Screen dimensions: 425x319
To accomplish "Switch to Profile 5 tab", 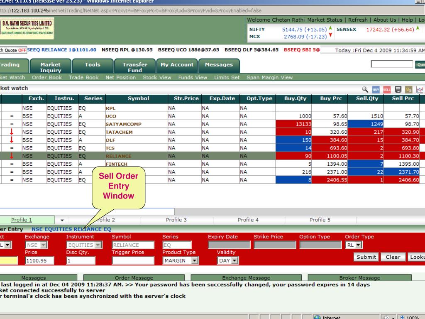I will coord(320,220).
